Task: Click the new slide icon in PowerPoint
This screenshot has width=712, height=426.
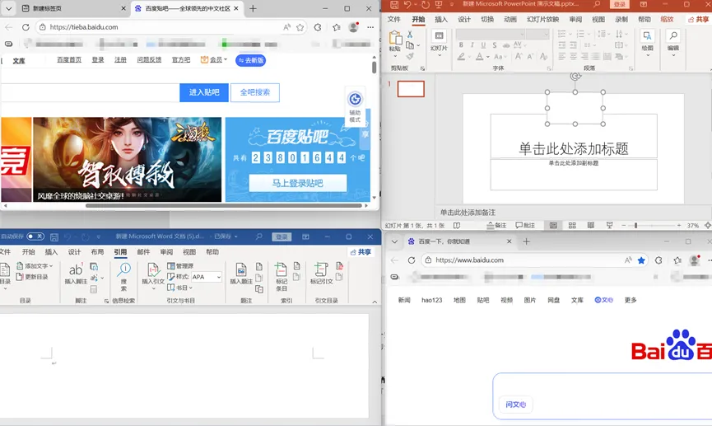Action: click(x=439, y=36)
